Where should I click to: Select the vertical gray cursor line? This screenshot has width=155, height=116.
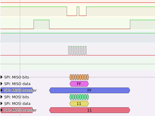click(x=20, y=58)
